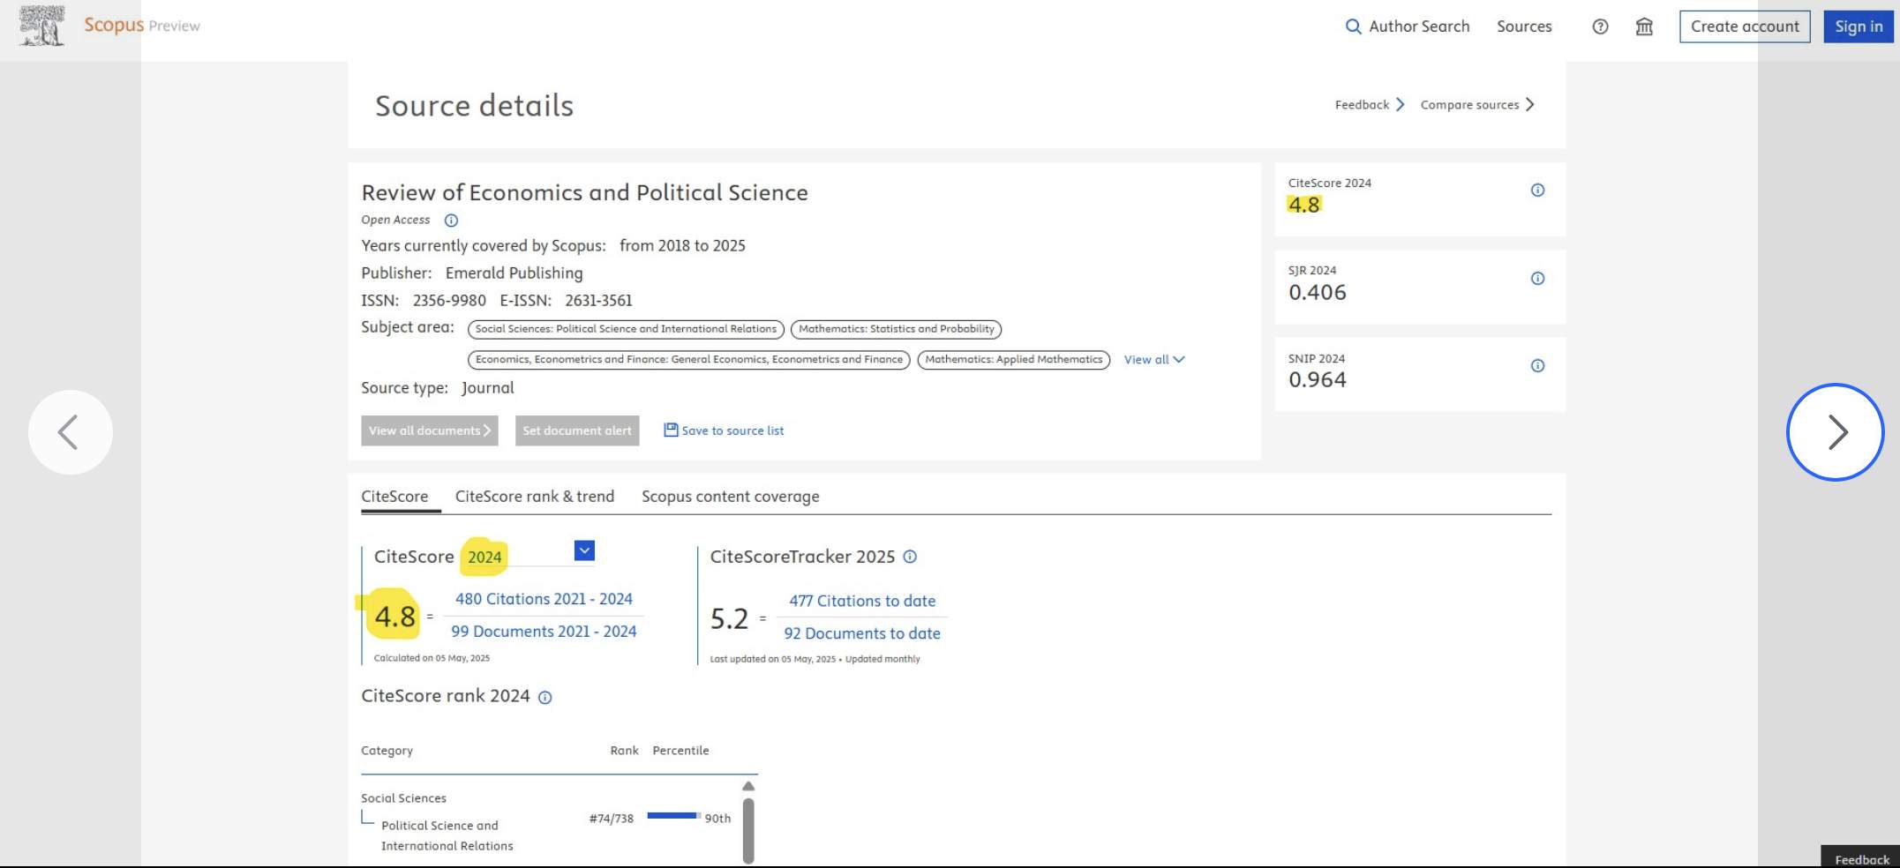The image size is (1900, 868).
Task: Click Mathematics: Statistics and Probability tag
Action: pyautogui.click(x=896, y=329)
